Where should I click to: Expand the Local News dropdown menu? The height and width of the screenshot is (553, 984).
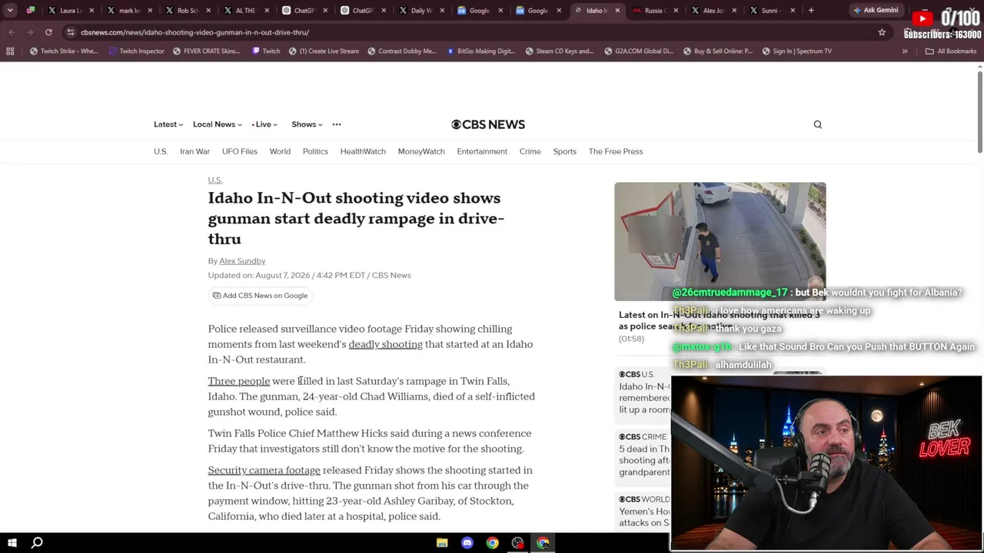pos(217,124)
